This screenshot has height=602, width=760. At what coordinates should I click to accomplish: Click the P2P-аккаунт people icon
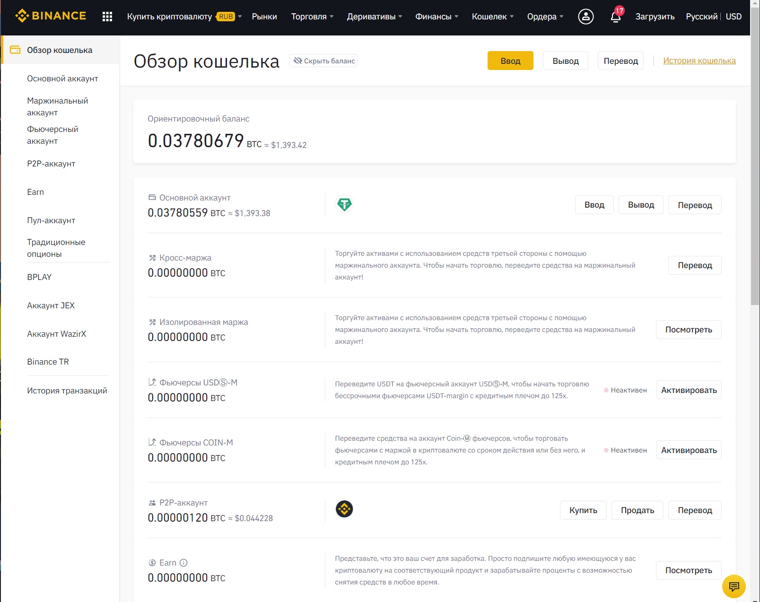coord(152,503)
